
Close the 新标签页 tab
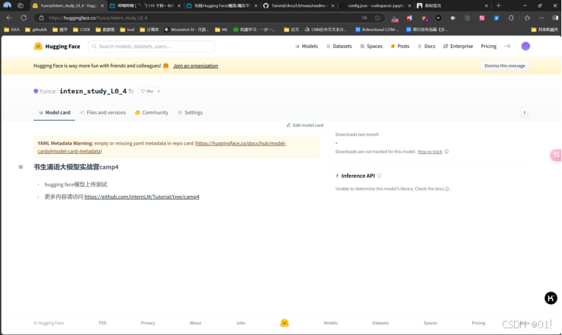[486, 5]
